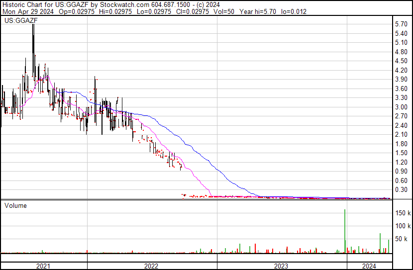Click the US:GGAZF ticker label in chart
413x270 pixels.
coord(21,20)
